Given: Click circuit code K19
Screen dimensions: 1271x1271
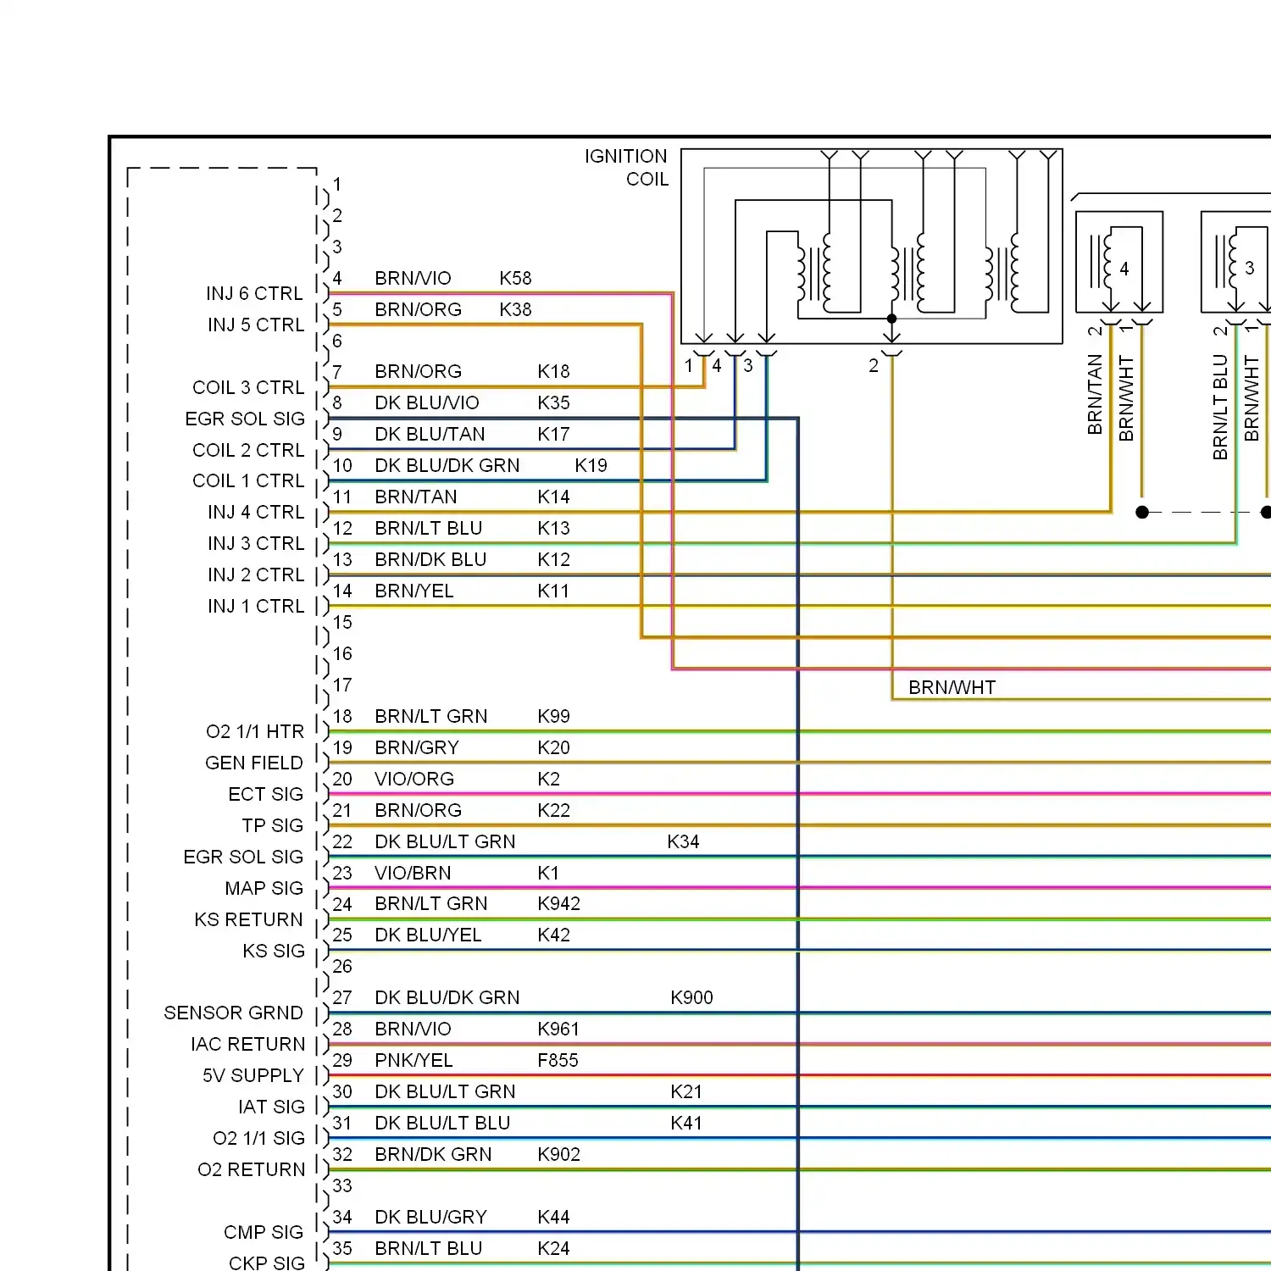Looking at the screenshot, I should tap(591, 465).
